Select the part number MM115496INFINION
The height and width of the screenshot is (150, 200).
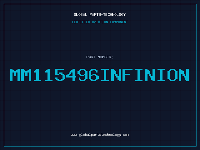(x=99, y=75)
